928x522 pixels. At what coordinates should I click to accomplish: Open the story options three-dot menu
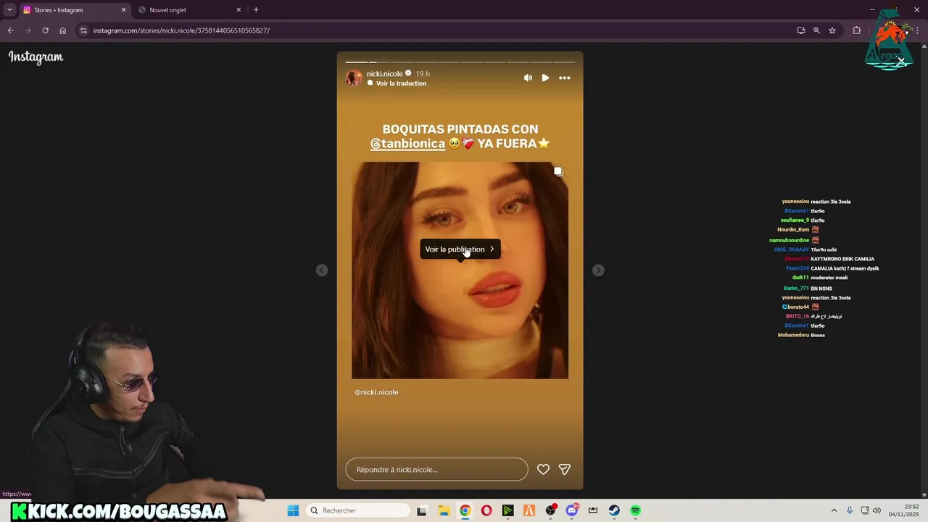click(x=565, y=78)
